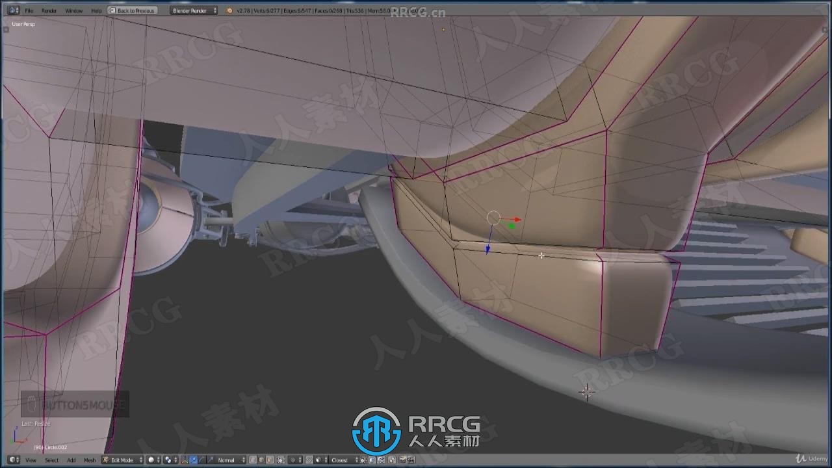
Task: Toggle the third snap option icon after Closest
Action: (381, 460)
